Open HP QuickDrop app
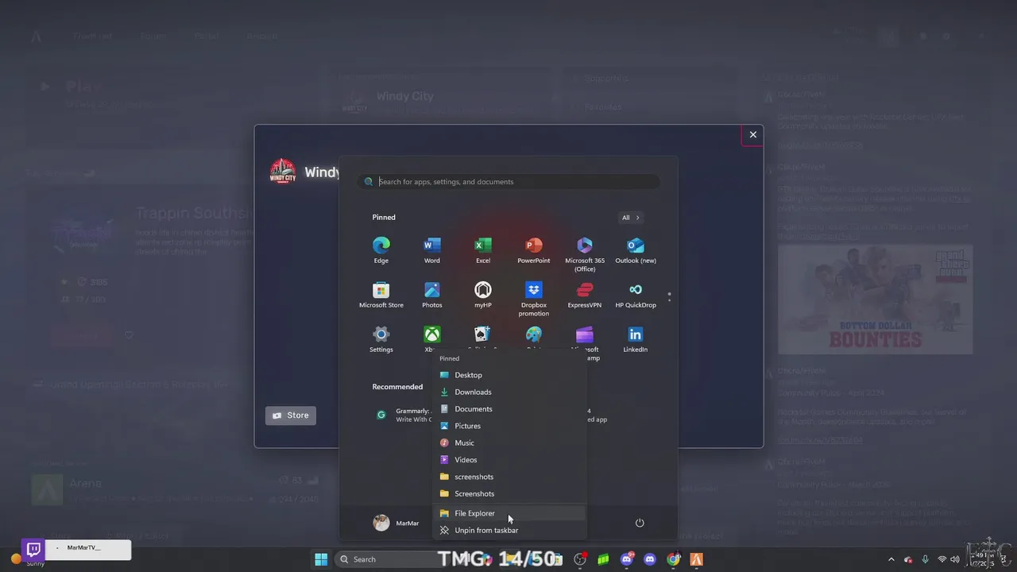The height and width of the screenshot is (572, 1017). pyautogui.click(x=636, y=295)
